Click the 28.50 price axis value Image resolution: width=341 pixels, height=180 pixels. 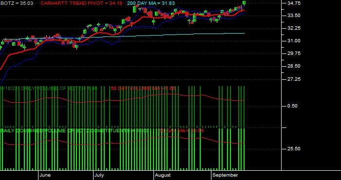(x=294, y=66)
